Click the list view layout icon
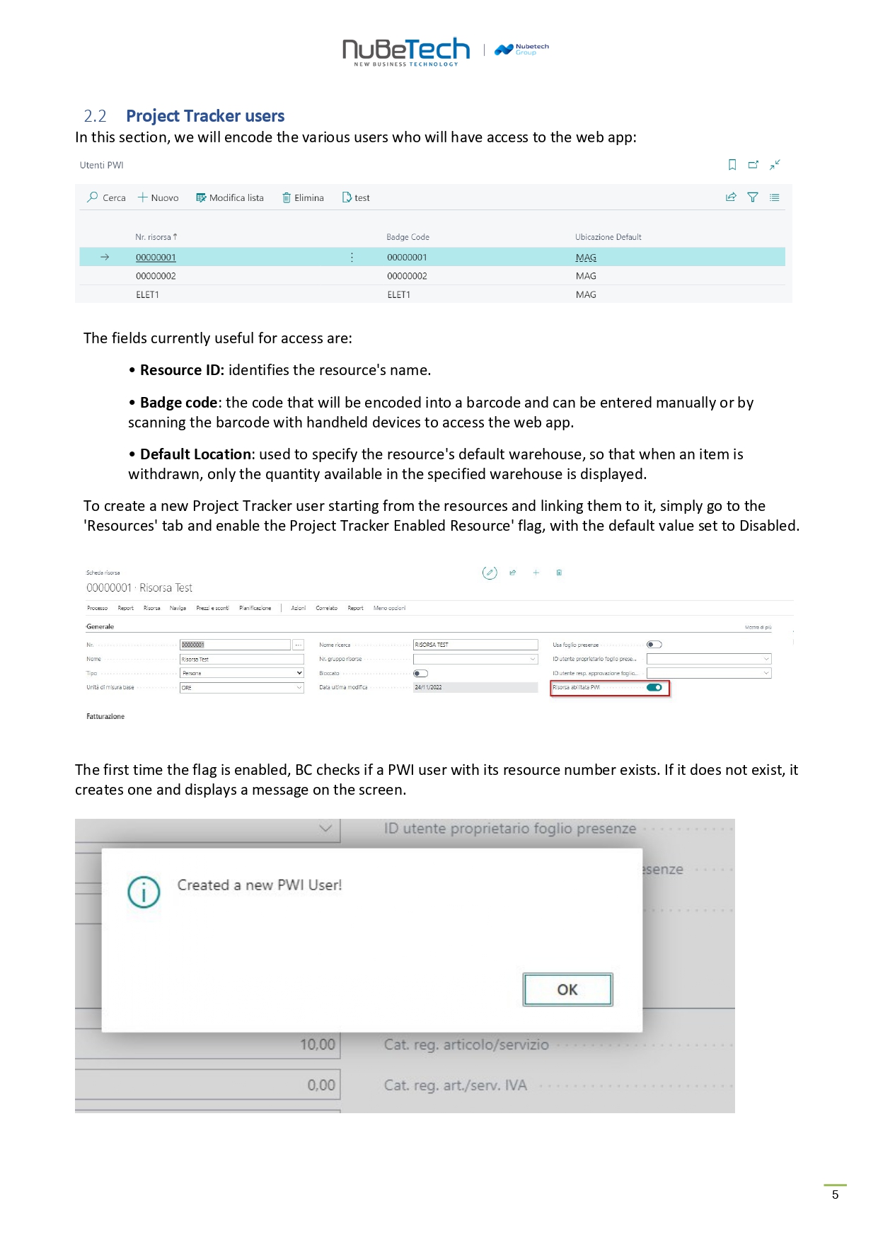This screenshot has height=1242, width=878. [775, 197]
